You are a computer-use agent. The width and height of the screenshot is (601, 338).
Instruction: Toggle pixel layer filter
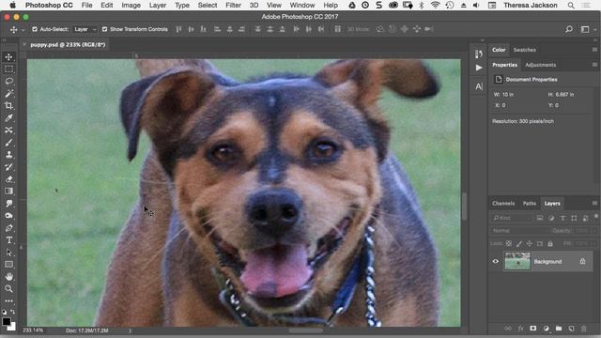coord(540,218)
